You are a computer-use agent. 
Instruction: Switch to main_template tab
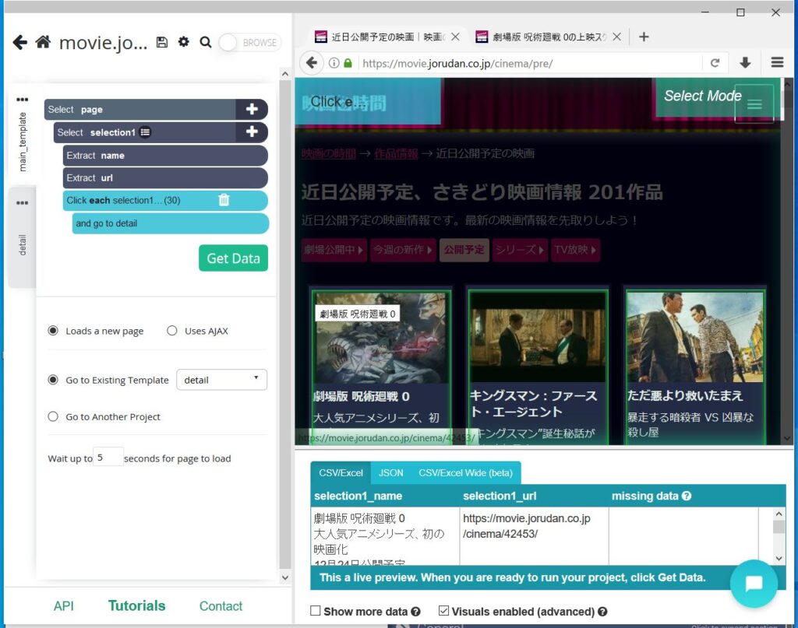click(23, 142)
